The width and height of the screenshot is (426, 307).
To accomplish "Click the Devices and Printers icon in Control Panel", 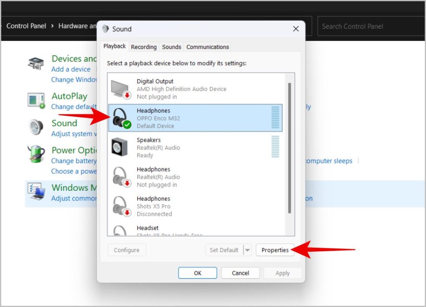I will click(x=36, y=63).
